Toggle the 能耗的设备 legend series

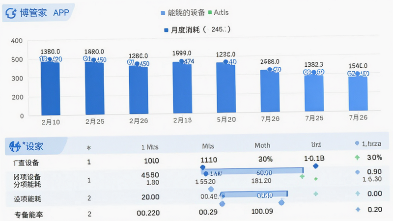183,13
